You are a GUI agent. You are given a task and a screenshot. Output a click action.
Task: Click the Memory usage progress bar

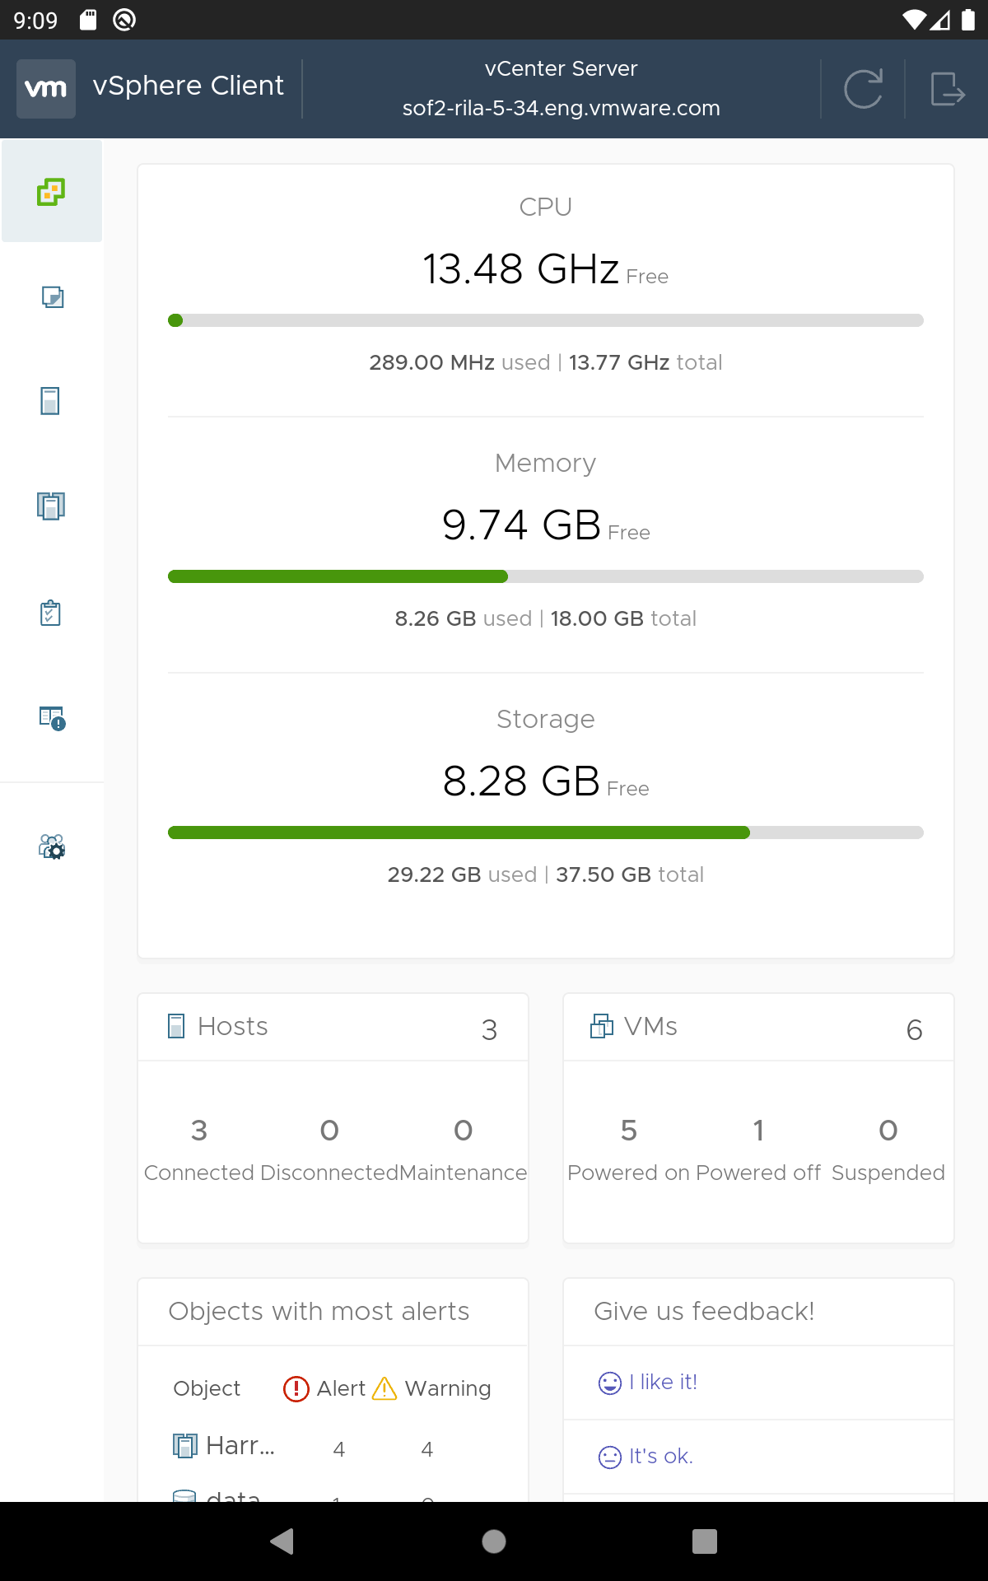(545, 576)
